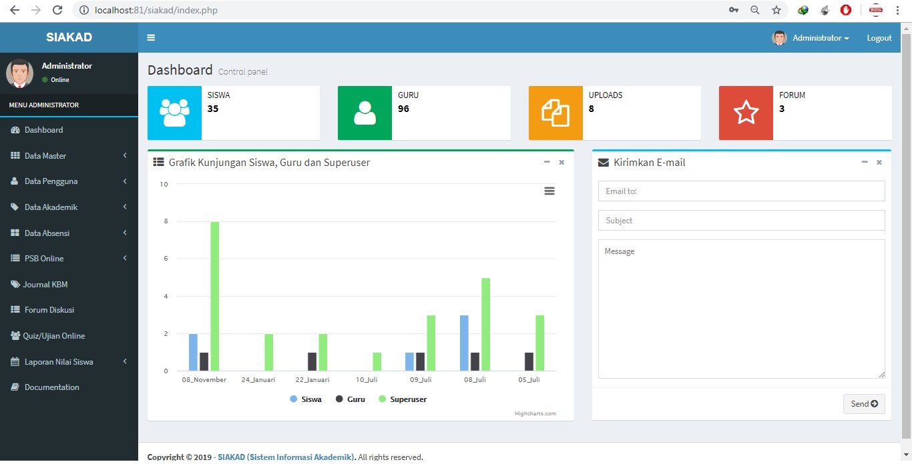Click the 08_November Superuser green bar
912x464 pixels.
(215, 296)
